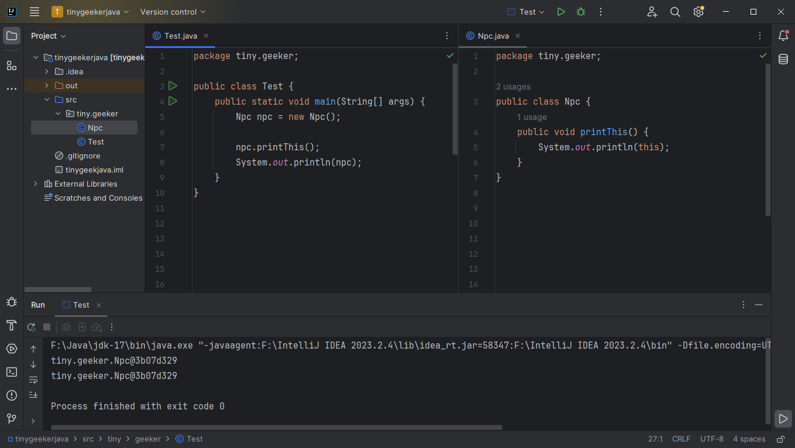
Task: Toggle soft-wrap in the console
Action: point(33,380)
